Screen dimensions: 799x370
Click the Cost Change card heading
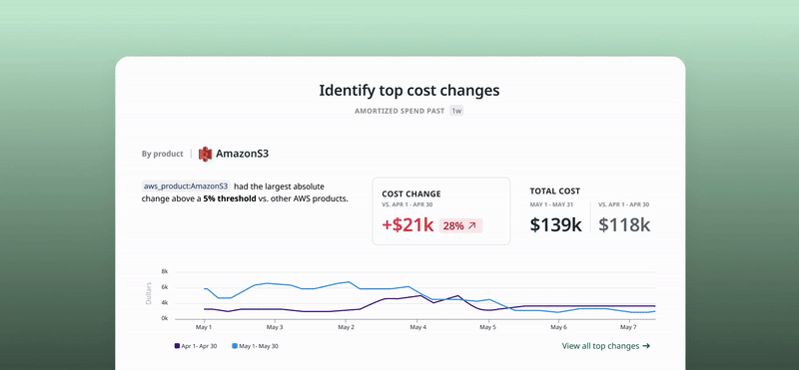[411, 193]
